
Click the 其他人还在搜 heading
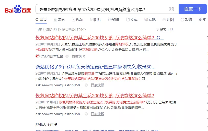click(46, 125)
